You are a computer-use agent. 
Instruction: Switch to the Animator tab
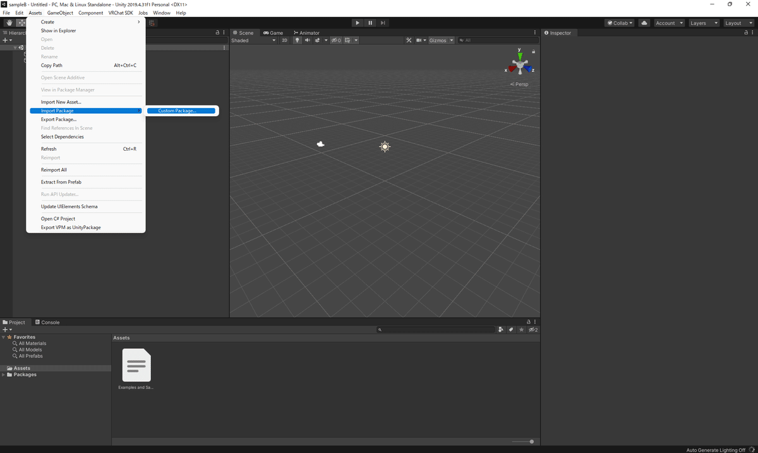click(x=306, y=33)
